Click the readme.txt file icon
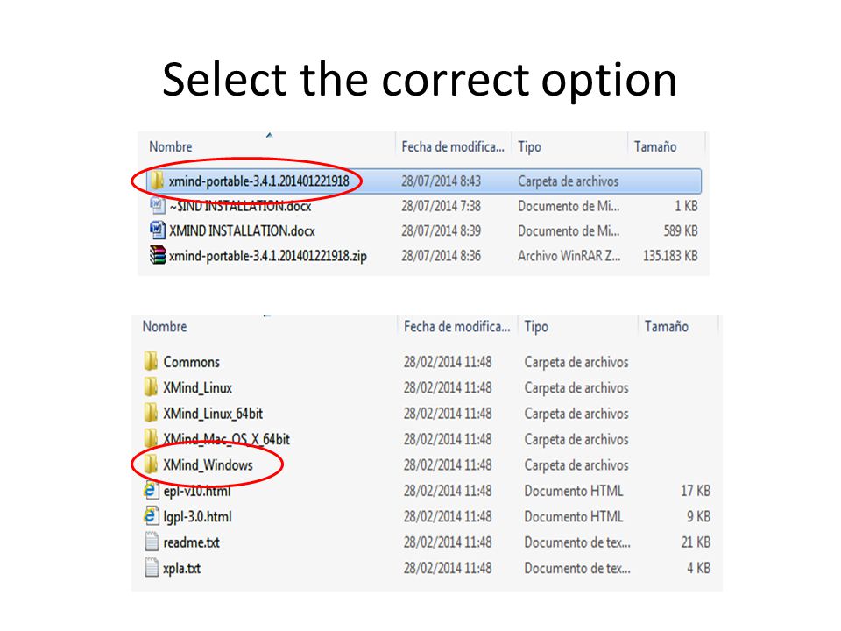 point(152,542)
